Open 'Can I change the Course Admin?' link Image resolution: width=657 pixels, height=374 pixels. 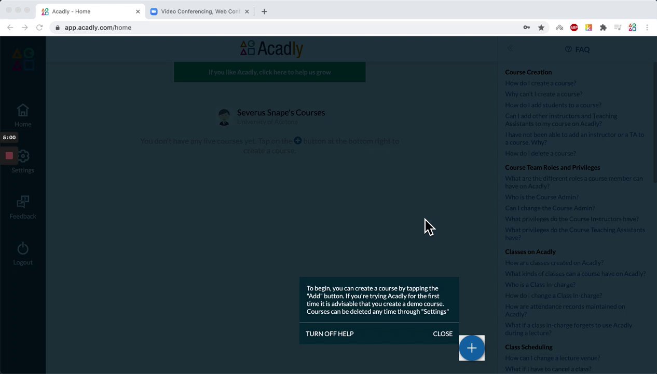550,208
